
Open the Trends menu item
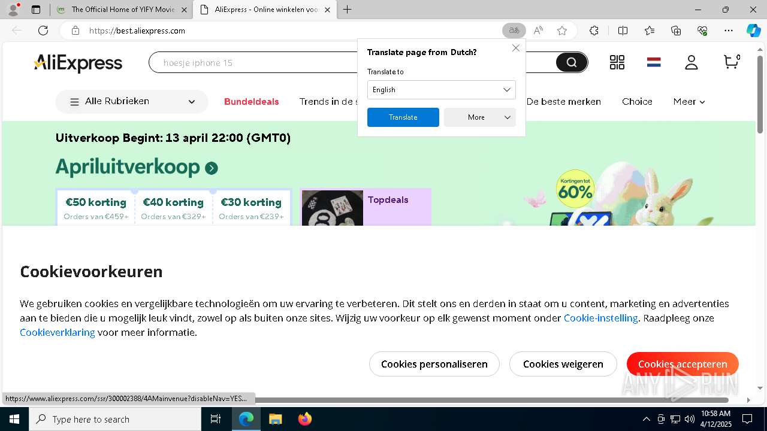point(328,102)
